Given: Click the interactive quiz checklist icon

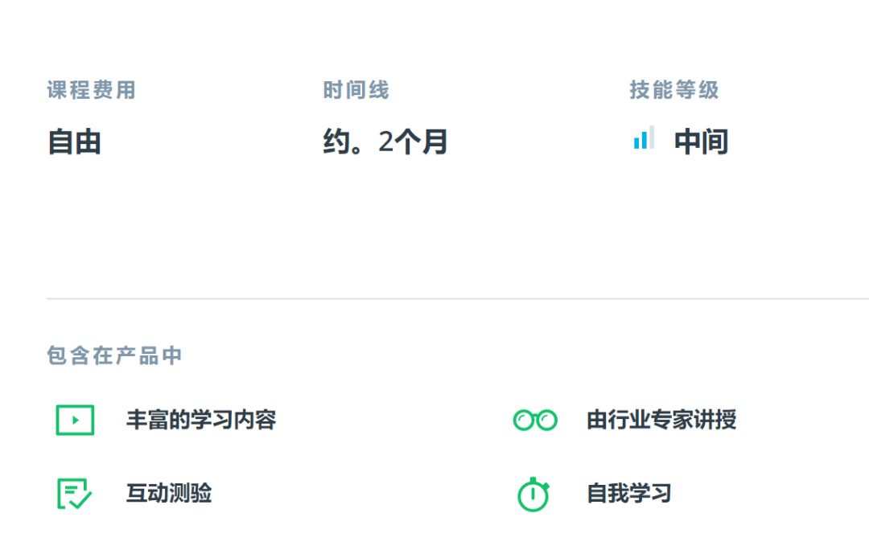Looking at the screenshot, I should pos(74,494).
